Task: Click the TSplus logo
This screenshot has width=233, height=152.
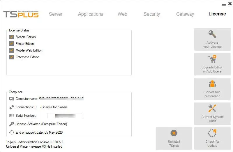Action: 21,14
